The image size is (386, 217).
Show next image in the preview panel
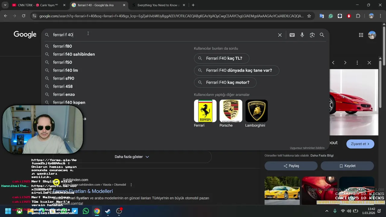[x=345, y=63]
